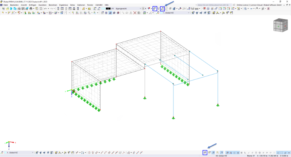Click the Z-axis view direction icon

[x=229, y=8]
